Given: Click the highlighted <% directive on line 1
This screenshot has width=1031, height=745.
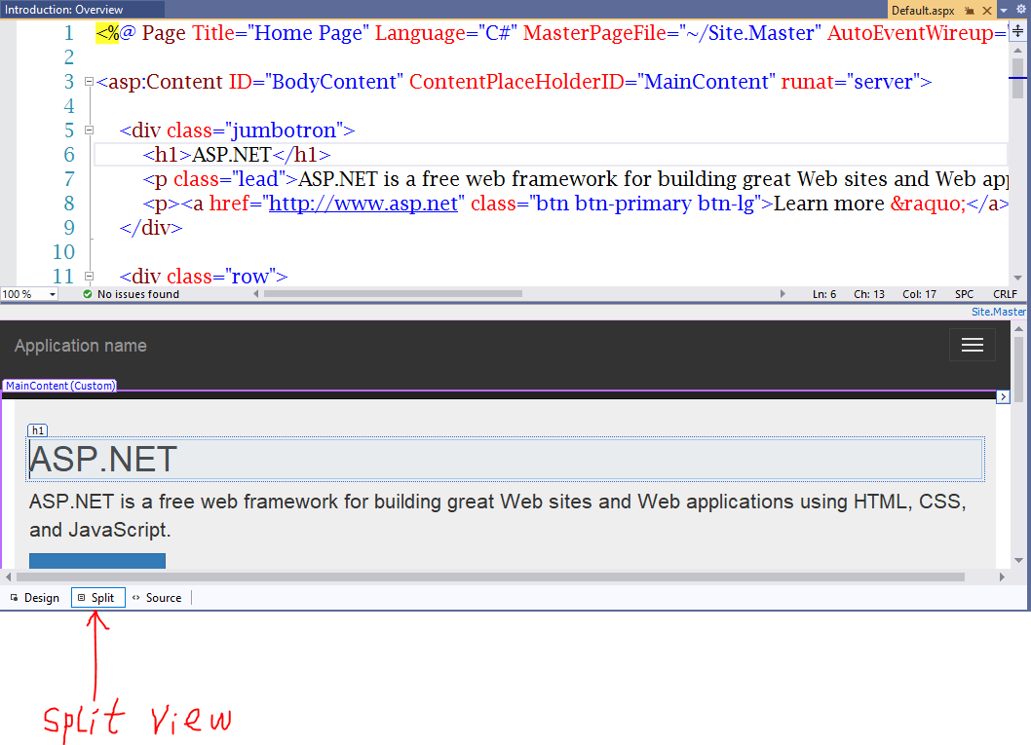Looking at the screenshot, I should click(108, 33).
